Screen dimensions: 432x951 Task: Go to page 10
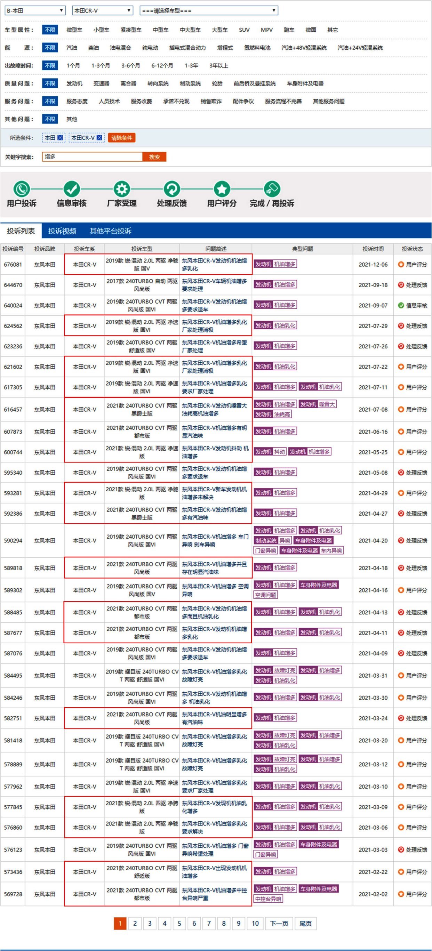point(255,923)
